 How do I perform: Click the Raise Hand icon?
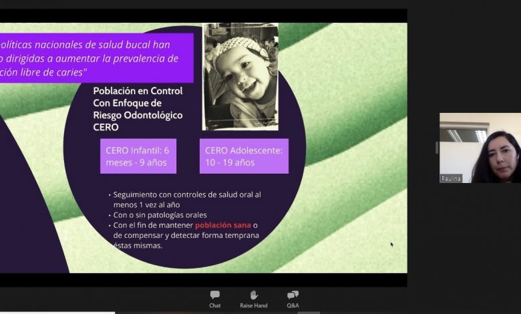tap(254, 295)
